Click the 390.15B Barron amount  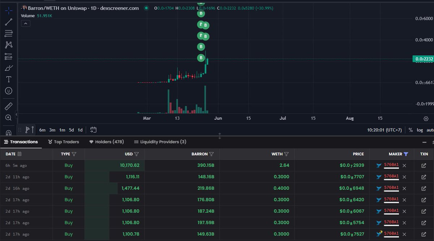[x=205, y=165]
